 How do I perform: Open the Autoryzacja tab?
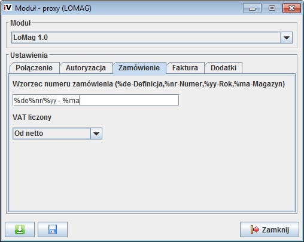[x=86, y=68]
